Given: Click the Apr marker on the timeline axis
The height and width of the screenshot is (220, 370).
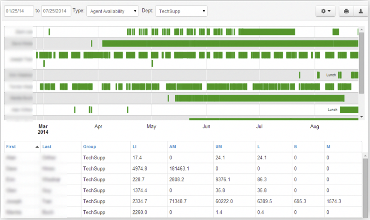Looking at the screenshot, I should tap(98, 126).
